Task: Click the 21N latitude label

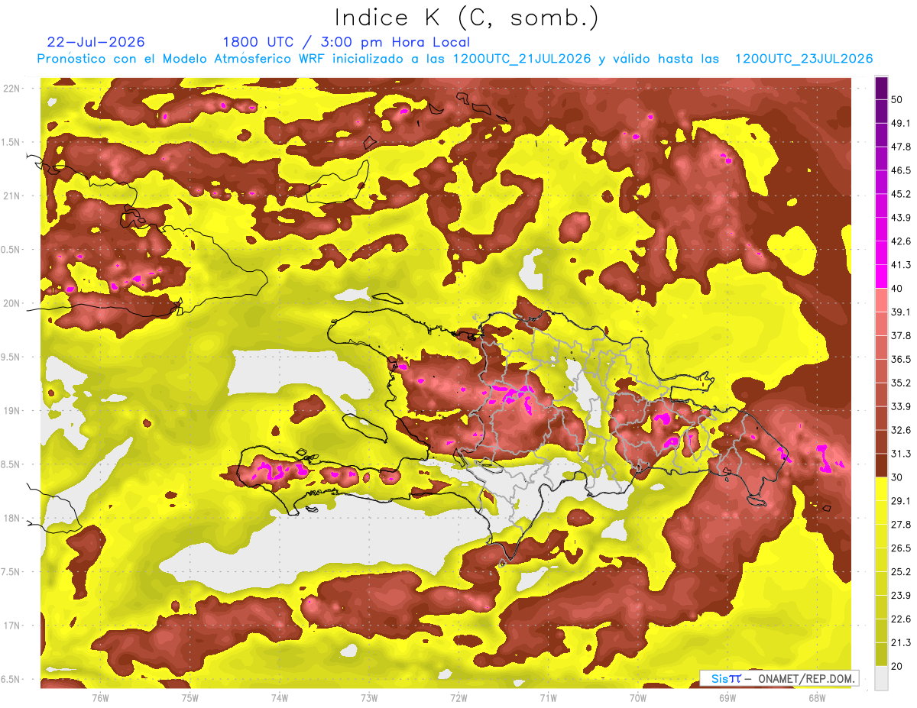Action: click(12, 196)
